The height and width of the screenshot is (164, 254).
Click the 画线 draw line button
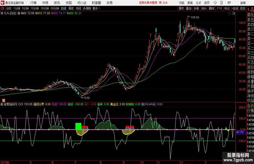(212, 8)
